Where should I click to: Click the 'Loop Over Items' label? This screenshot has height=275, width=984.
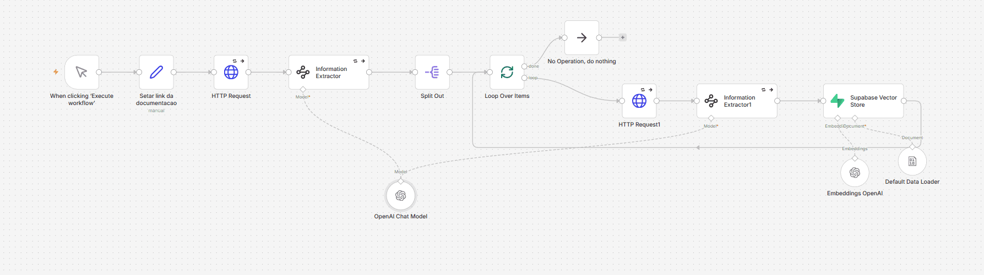507,96
